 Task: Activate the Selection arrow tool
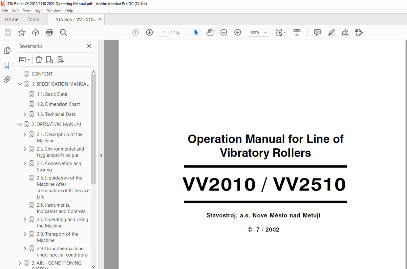196,32
